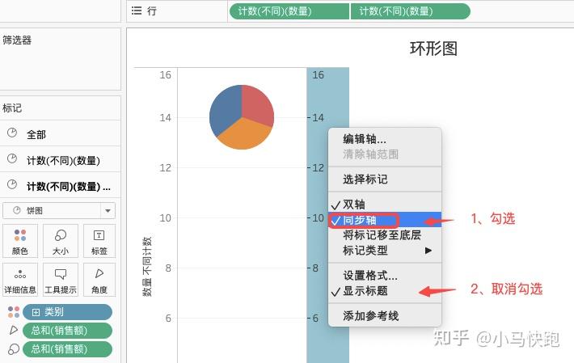Click the Color (颜色) marks button

coord(20,240)
